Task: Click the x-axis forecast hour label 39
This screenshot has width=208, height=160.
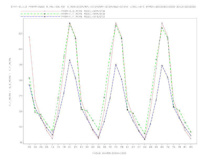Action: 104,147
